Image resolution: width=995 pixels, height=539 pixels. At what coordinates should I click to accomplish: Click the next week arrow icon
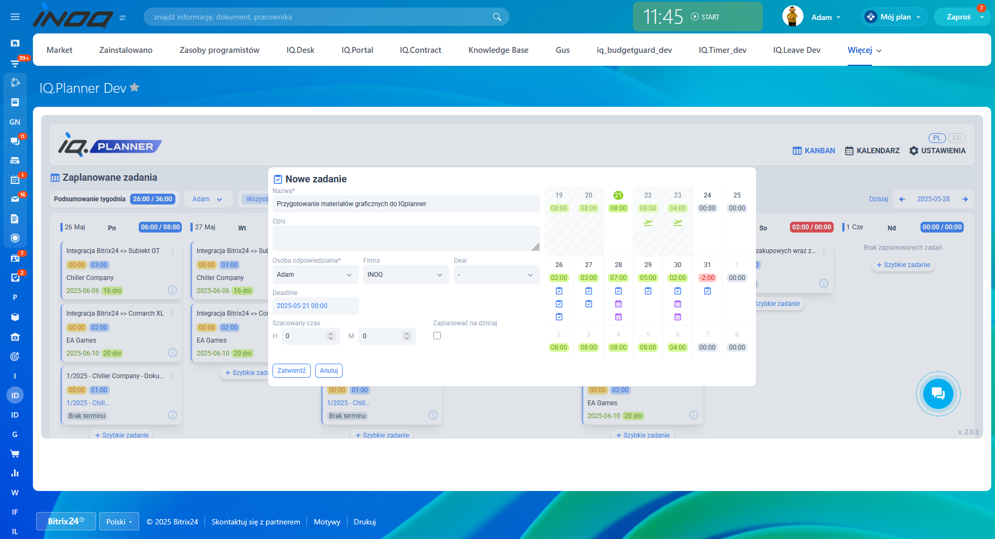coord(965,199)
